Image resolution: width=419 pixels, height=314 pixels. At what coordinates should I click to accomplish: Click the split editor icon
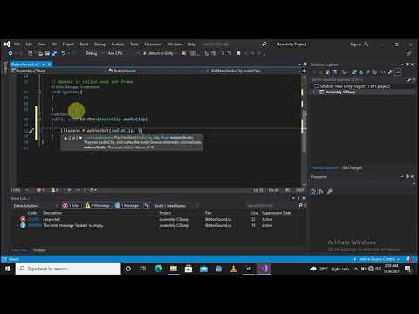tap(304, 71)
